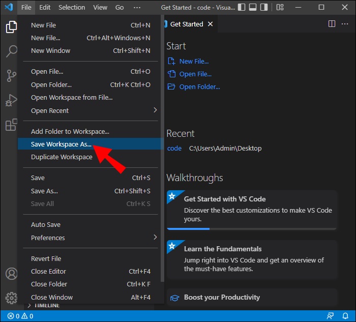The width and height of the screenshot is (356, 322).
Task: Split the editor to the right
Action: 332,24
